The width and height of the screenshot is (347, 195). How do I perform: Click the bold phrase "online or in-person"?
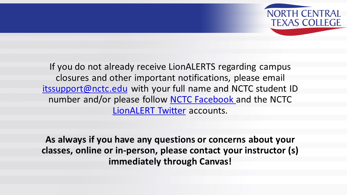[117, 151]
